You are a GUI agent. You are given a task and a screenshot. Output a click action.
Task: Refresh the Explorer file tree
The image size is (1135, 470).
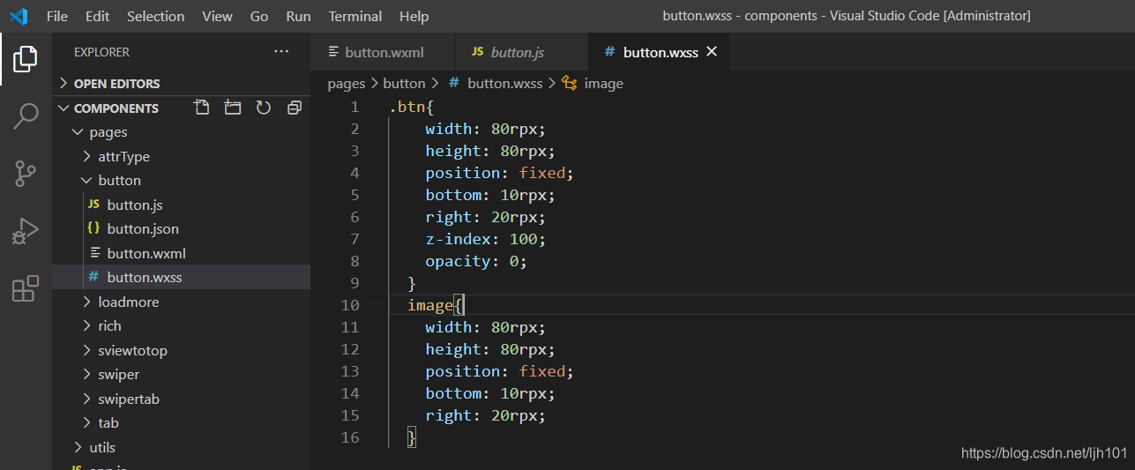[x=263, y=108]
